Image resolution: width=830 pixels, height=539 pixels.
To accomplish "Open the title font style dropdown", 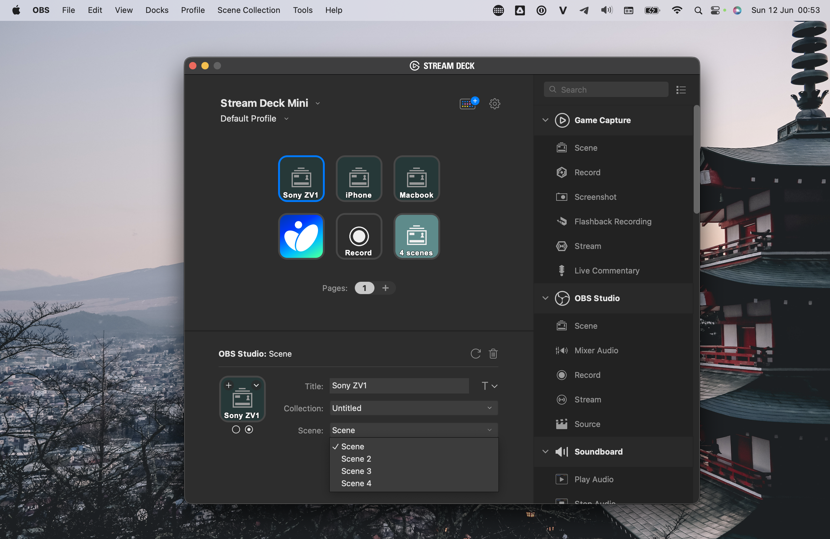I will pyautogui.click(x=489, y=386).
